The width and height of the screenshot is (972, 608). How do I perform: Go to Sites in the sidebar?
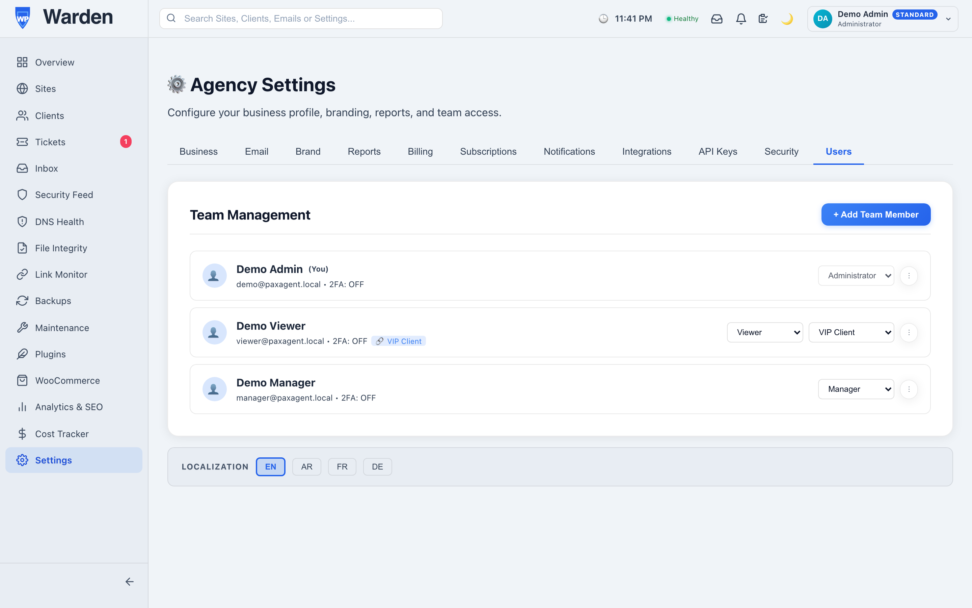(x=74, y=88)
